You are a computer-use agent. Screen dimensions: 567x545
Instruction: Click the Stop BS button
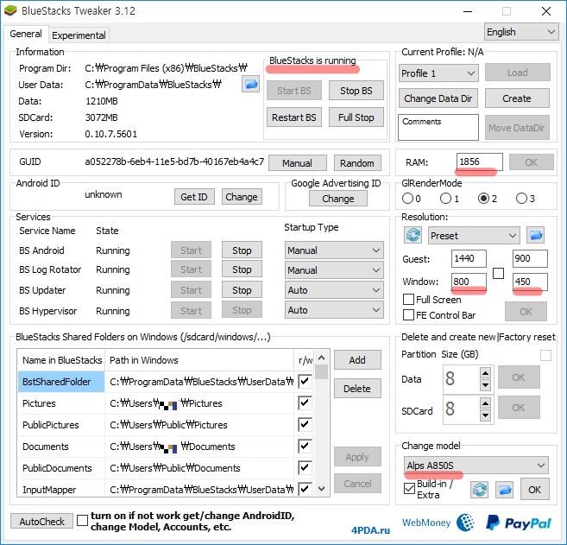click(x=356, y=91)
